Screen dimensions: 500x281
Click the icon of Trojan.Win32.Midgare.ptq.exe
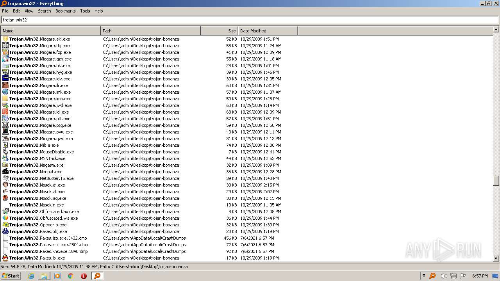pos(5,125)
